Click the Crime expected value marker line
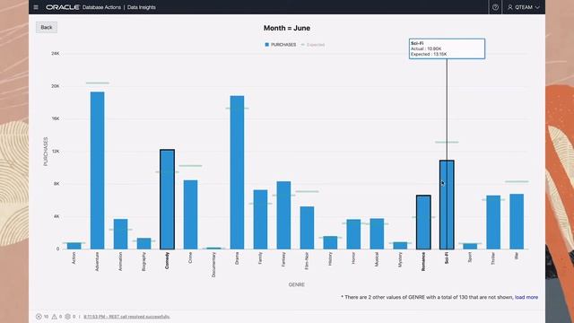The width and height of the screenshot is (574, 323). 190,166
